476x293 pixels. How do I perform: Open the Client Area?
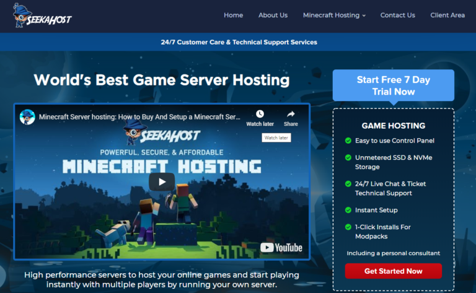(x=447, y=15)
